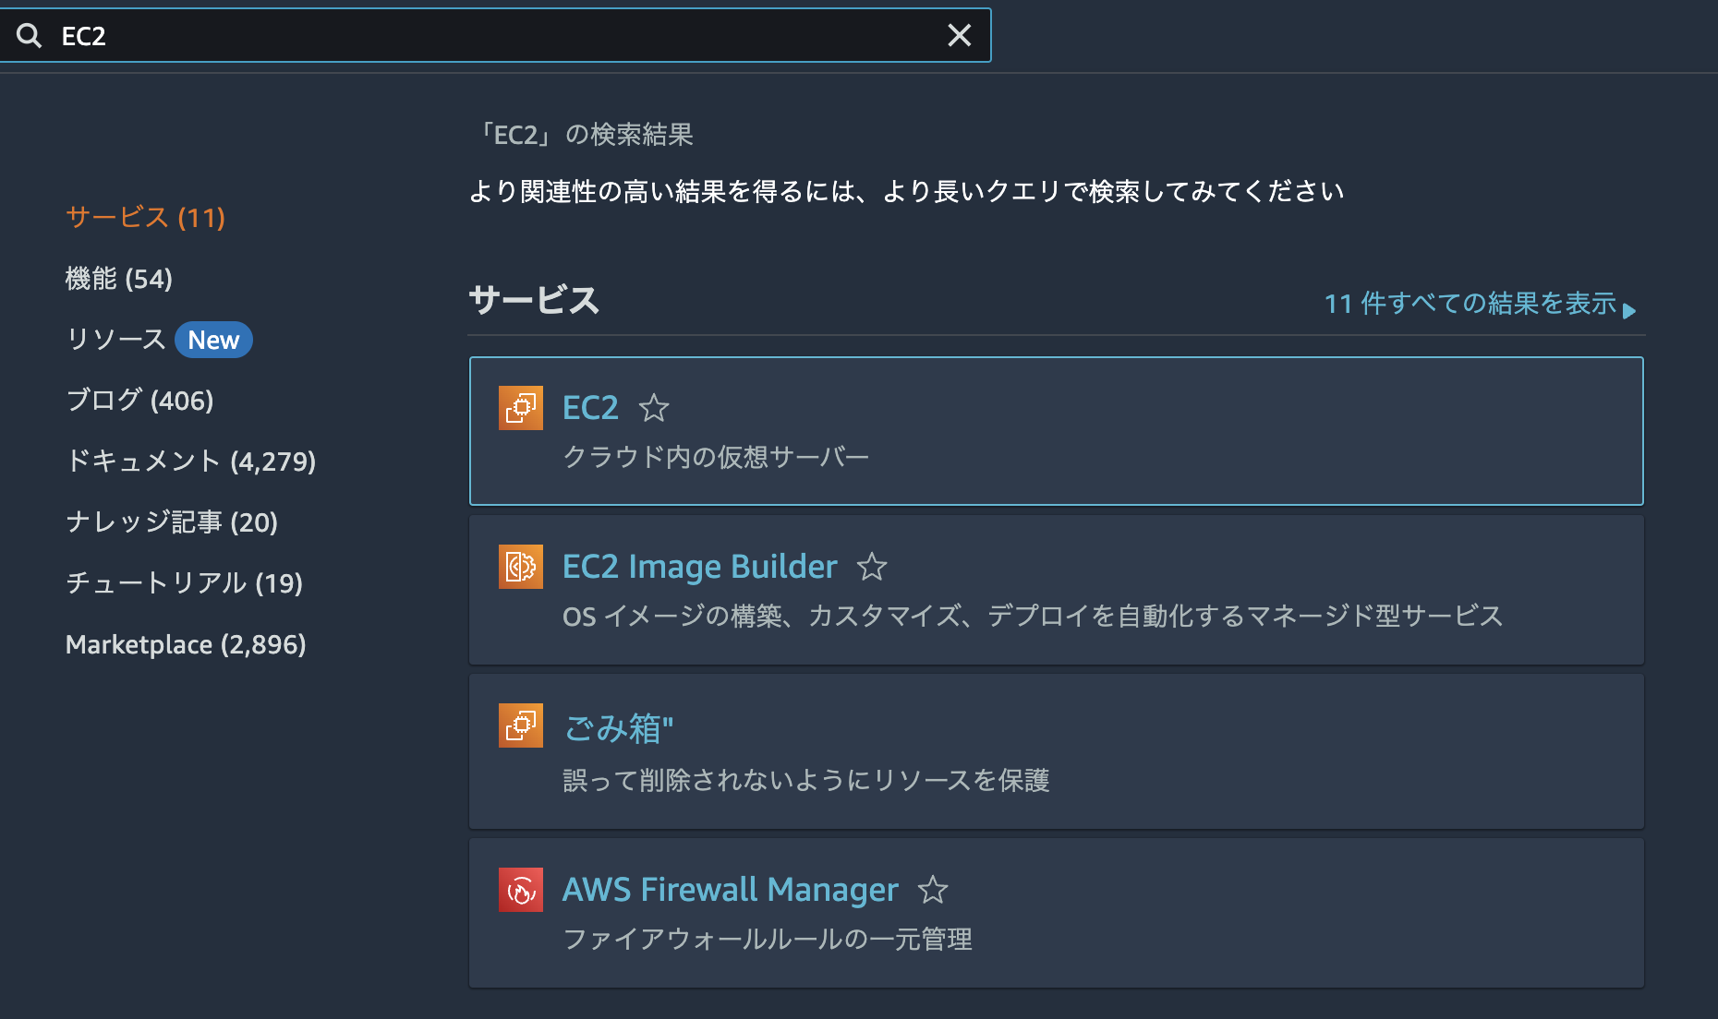Click the EC2 Image Builder service icon
Viewport: 1718px width, 1019px height.
(x=520, y=567)
